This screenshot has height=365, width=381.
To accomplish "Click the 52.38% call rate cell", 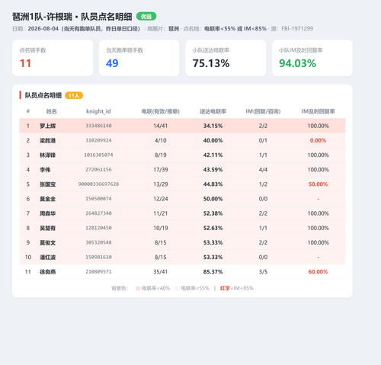I will [213, 213].
